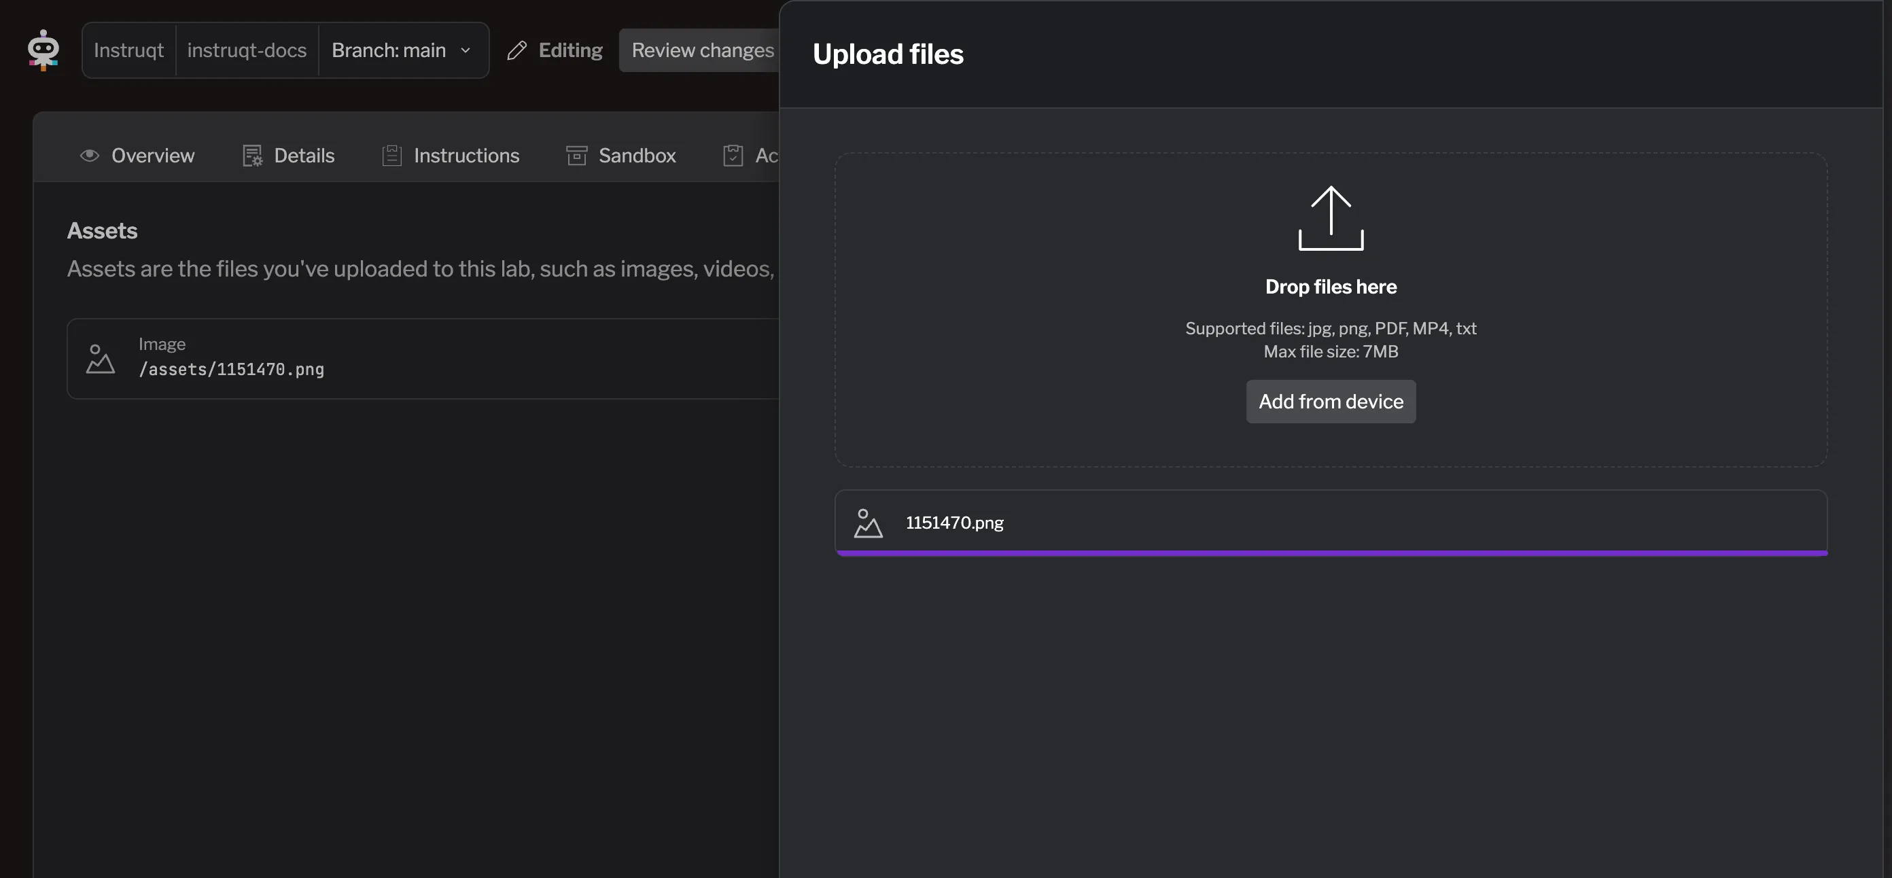Click the Instruqt robot logo
The height and width of the screenshot is (878, 1892).
click(x=43, y=50)
